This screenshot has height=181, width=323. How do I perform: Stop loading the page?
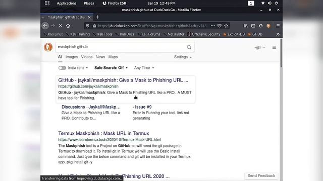(61, 26)
